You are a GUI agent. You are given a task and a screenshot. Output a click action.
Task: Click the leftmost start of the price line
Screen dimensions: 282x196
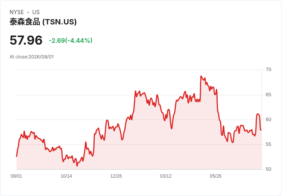[x=16, y=156]
